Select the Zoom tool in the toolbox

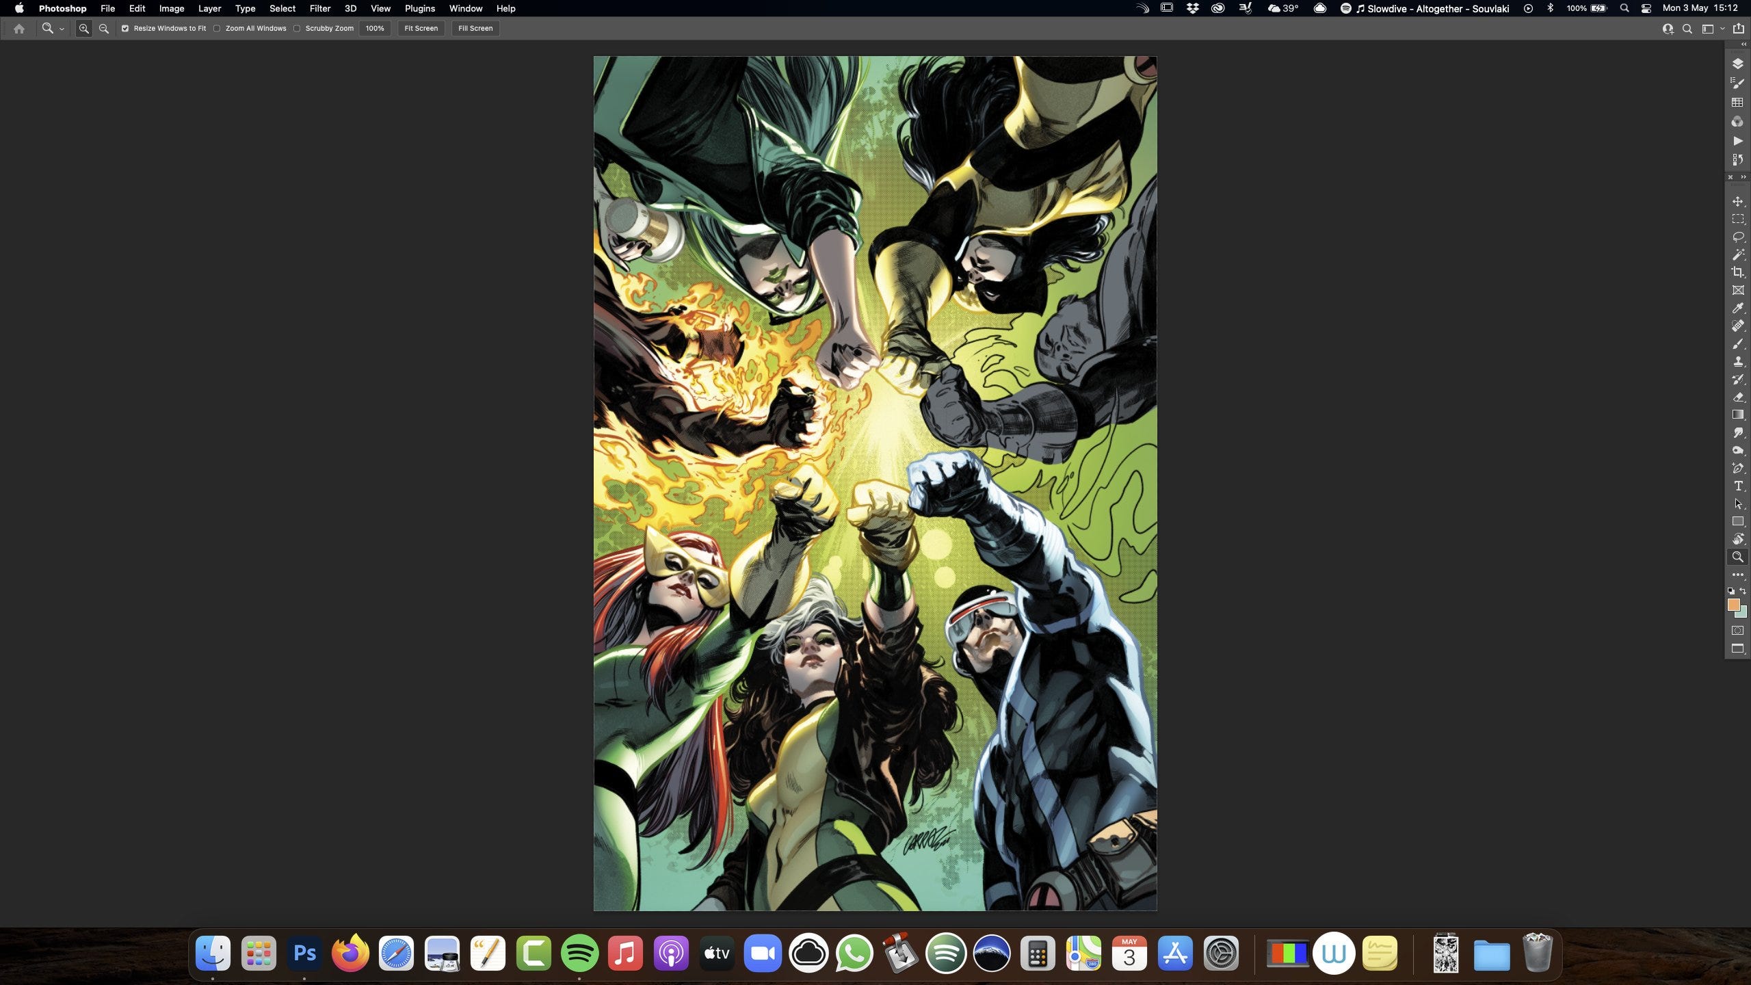[x=1737, y=557]
